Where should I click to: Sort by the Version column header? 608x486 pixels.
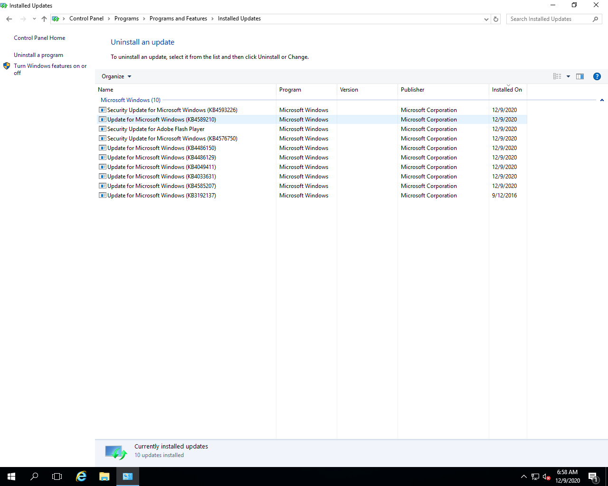(367, 90)
